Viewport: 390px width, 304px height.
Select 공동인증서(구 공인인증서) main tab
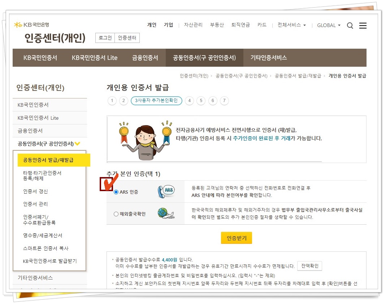tap(204, 58)
